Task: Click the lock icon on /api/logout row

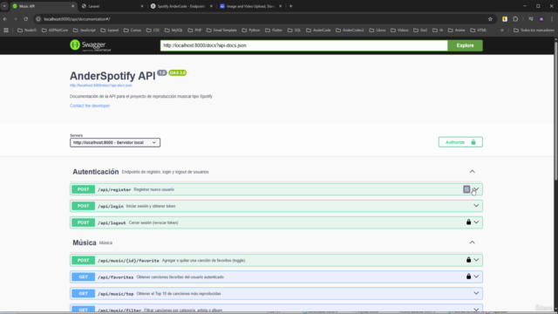Action: pos(469,222)
